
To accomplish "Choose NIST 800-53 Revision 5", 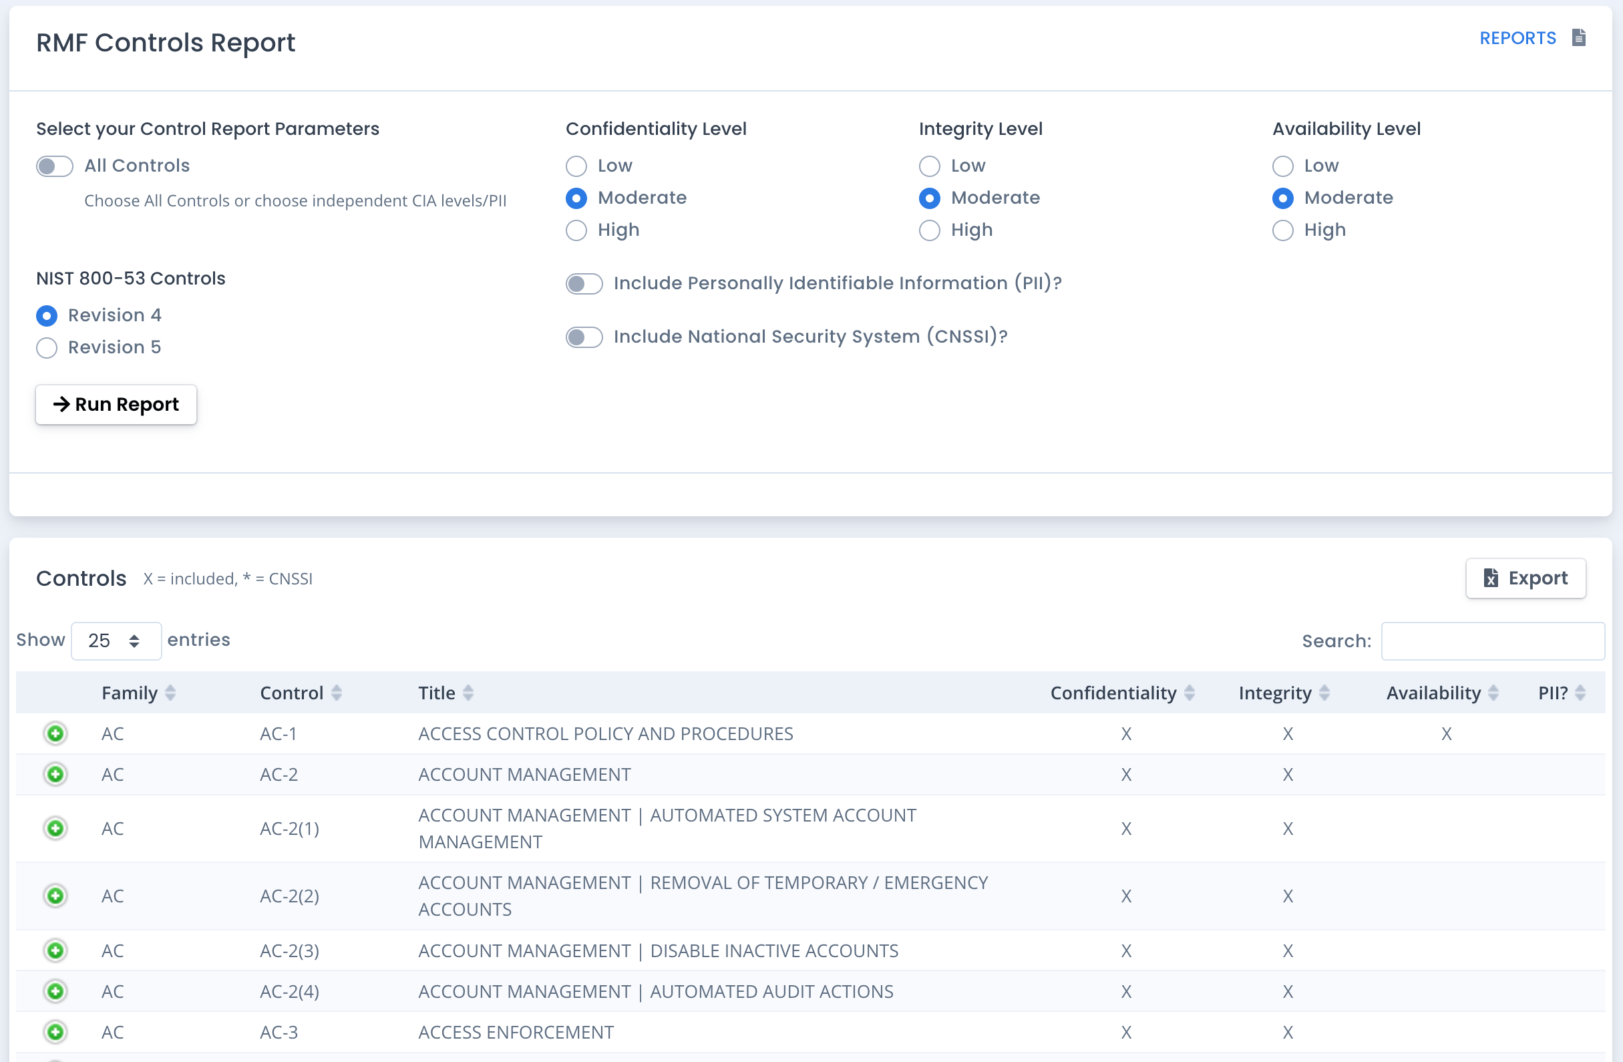I will coord(46,348).
